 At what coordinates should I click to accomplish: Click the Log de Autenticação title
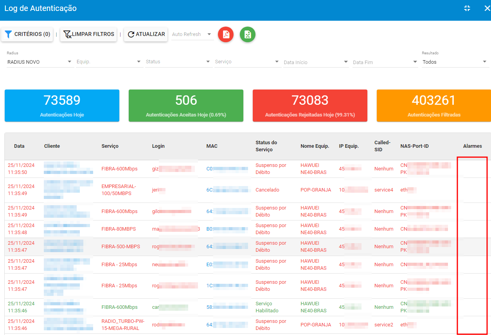(41, 8)
